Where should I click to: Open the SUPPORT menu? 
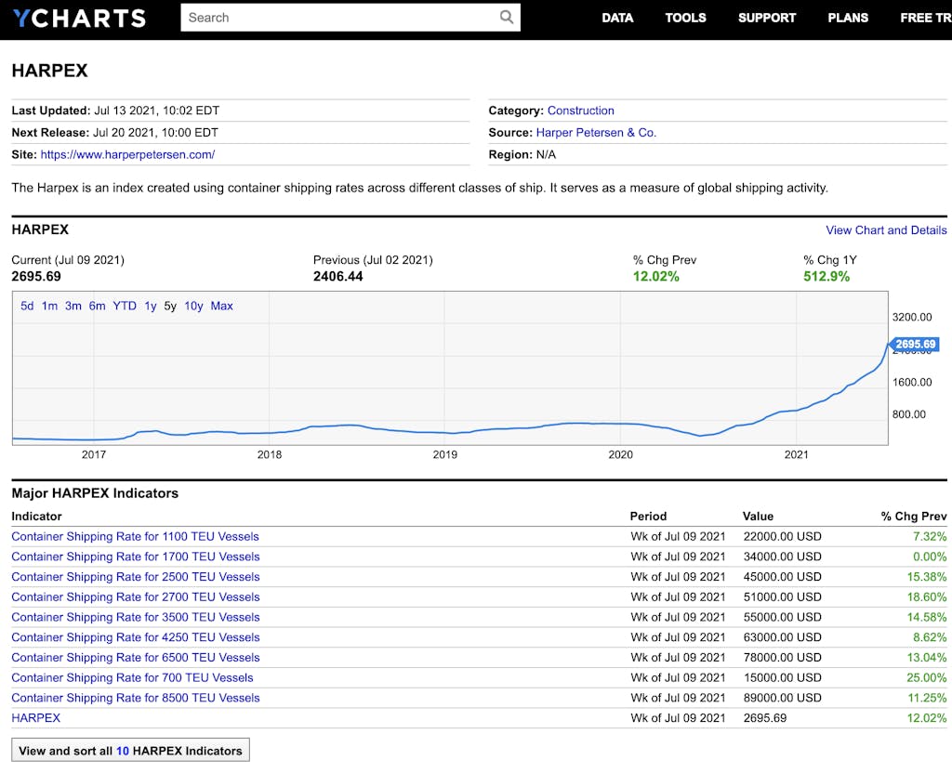tap(767, 18)
